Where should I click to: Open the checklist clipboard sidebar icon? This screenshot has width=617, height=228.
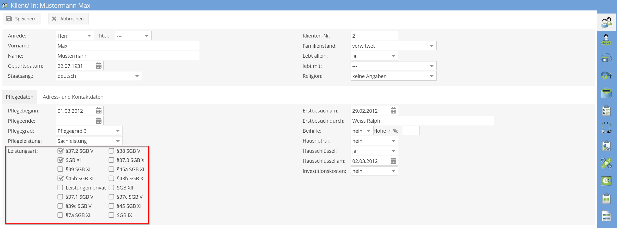click(x=607, y=110)
